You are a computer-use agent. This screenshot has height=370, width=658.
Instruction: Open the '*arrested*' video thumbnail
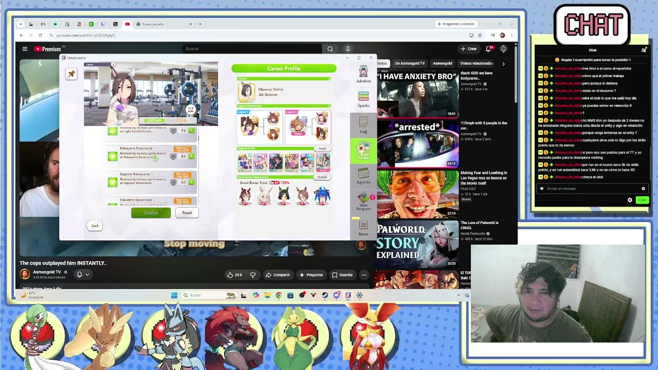tap(417, 144)
